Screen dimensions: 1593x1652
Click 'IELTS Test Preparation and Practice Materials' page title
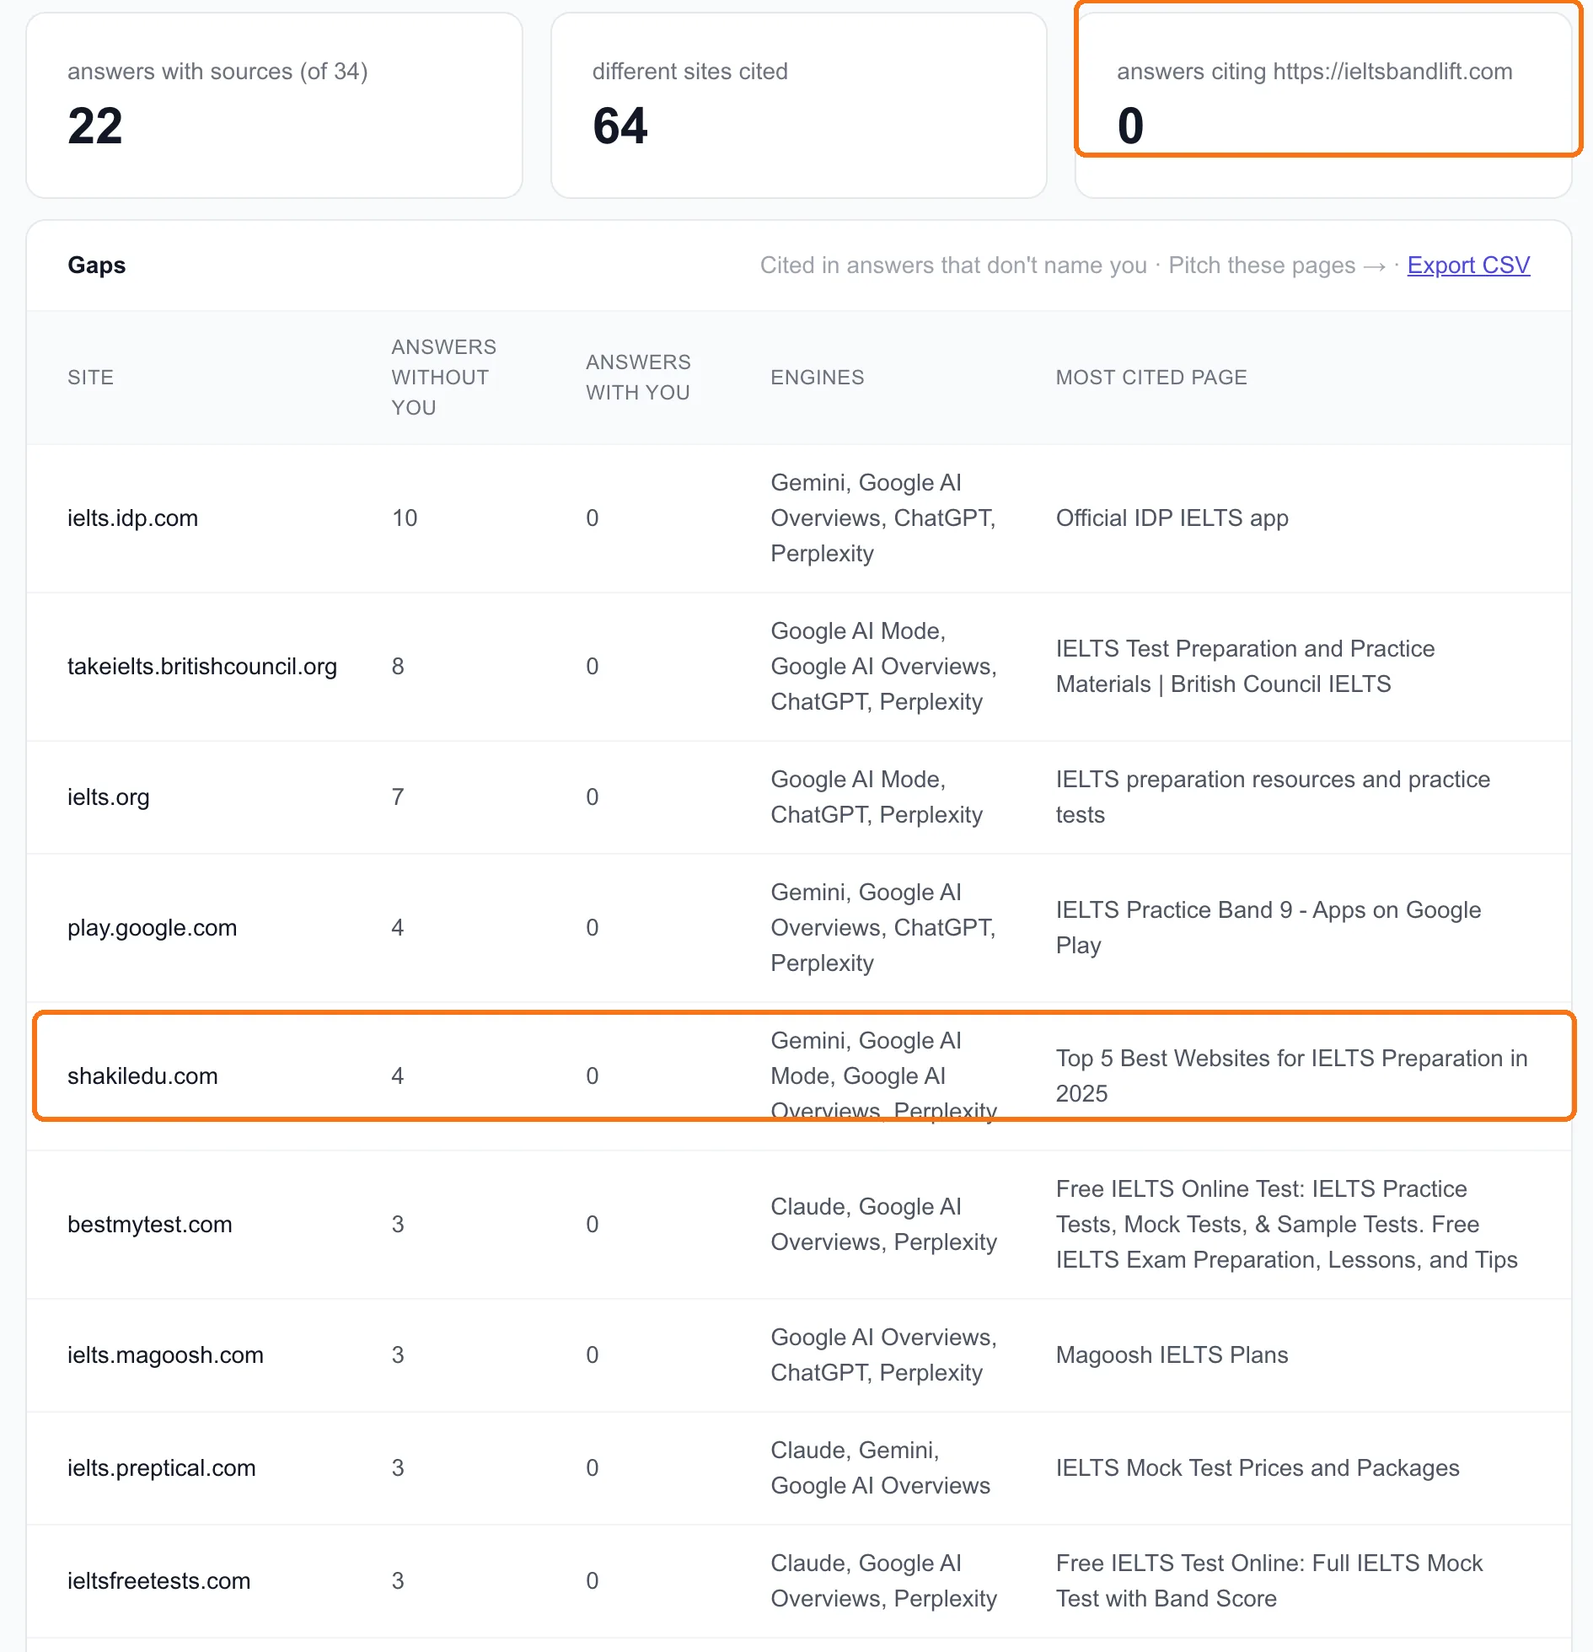click(1245, 666)
